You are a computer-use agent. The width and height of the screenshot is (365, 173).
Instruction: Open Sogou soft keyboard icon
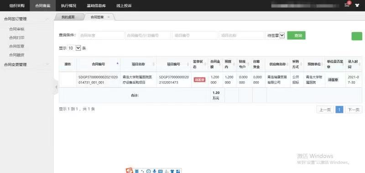click(160, 171)
